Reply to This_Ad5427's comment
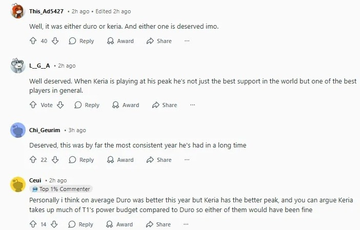 82,41
